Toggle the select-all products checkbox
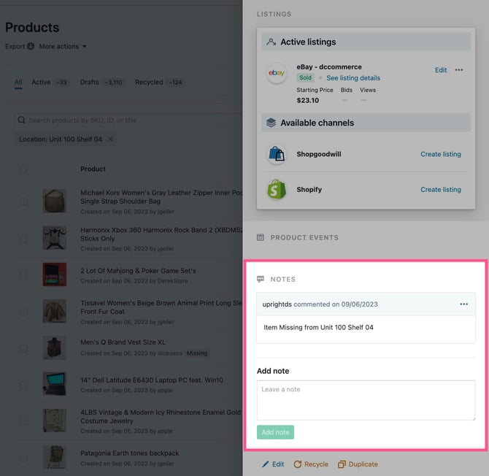 click(24, 169)
